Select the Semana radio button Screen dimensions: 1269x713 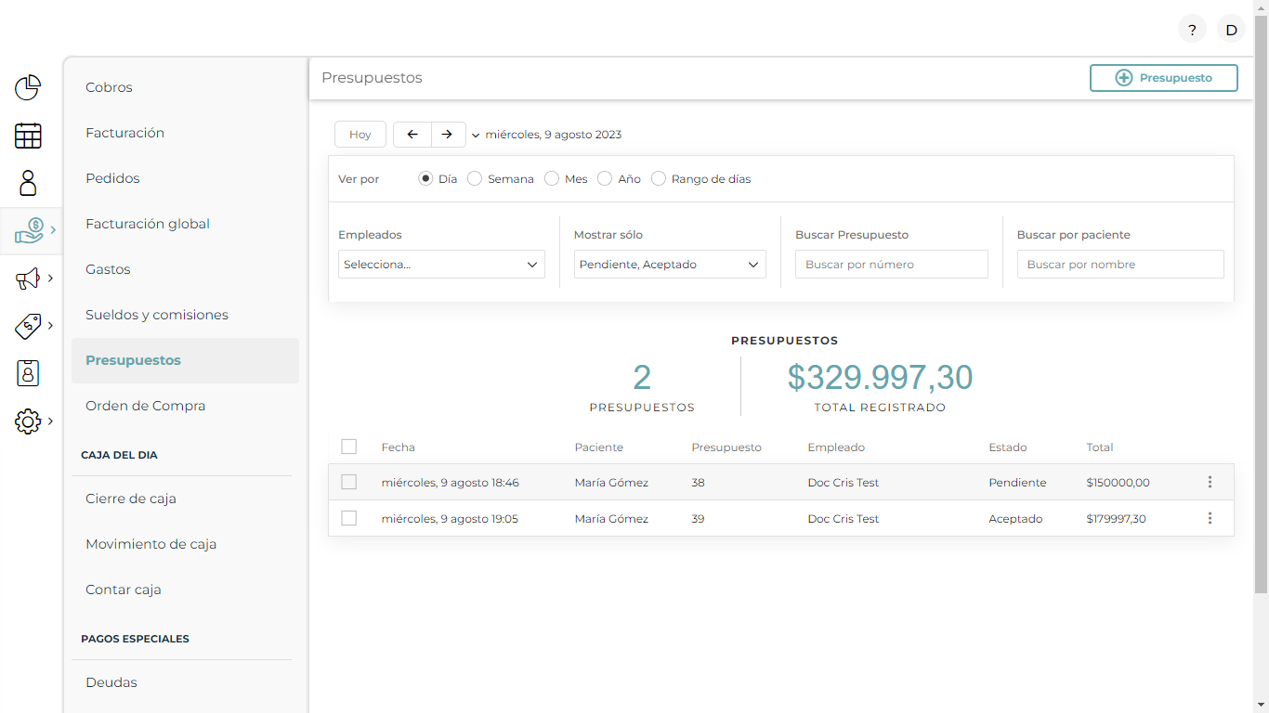pyautogui.click(x=475, y=178)
